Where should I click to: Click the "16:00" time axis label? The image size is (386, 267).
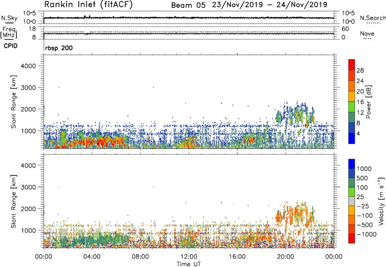[x=237, y=257]
